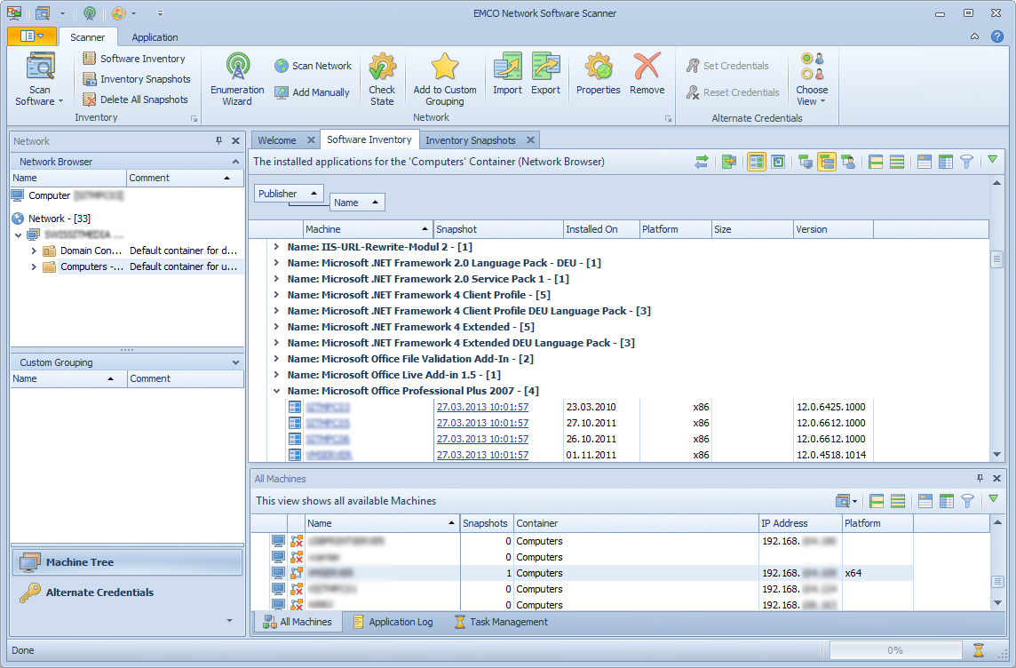Open Software Inventory from the Inventory ribbon group
Screen dimensions: 1016x668
point(134,59)
